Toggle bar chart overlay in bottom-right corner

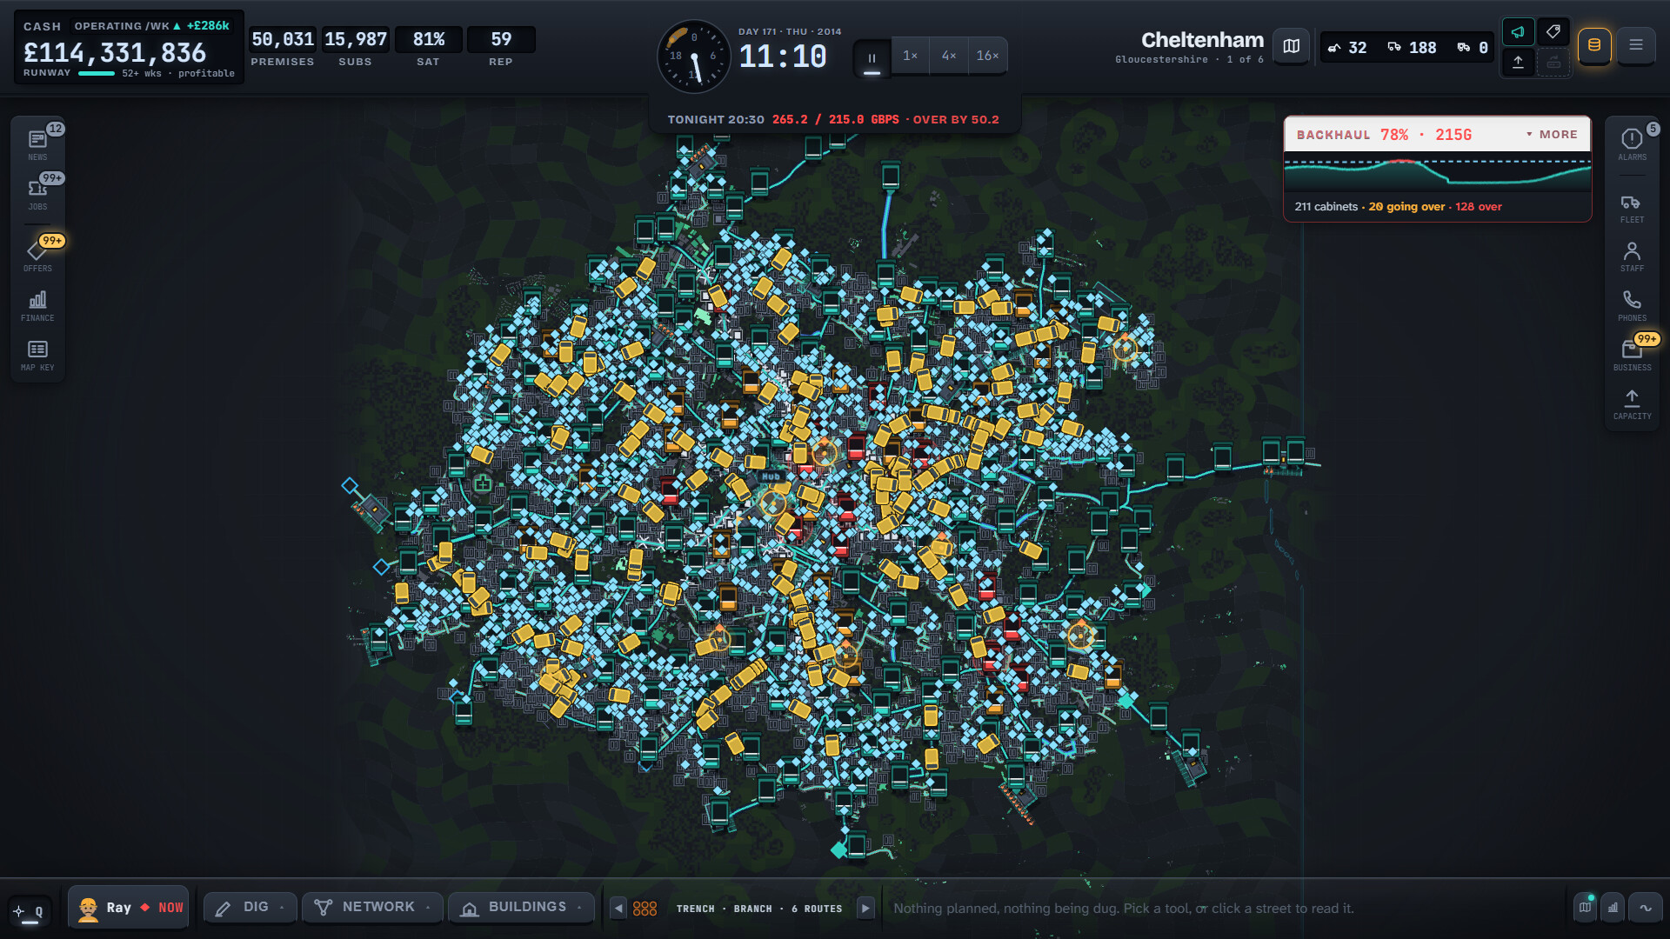click(1613, 908)
